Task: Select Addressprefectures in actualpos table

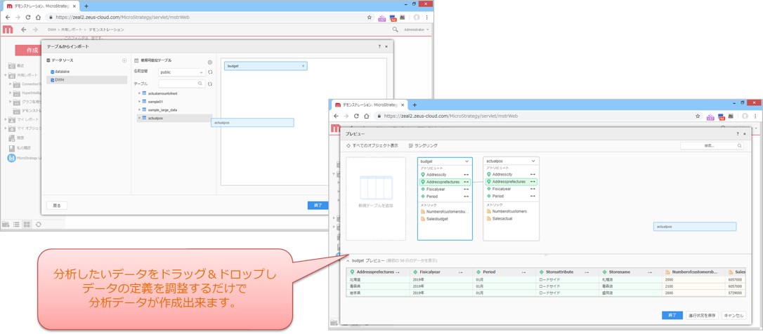Action: [x=511, y=182]
